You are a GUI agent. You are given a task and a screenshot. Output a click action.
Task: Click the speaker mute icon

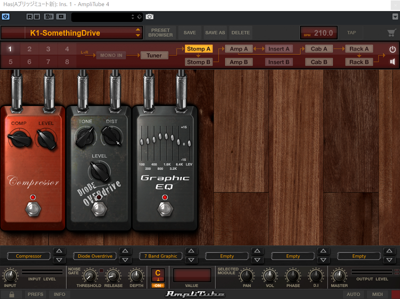[x=392, y=62]
